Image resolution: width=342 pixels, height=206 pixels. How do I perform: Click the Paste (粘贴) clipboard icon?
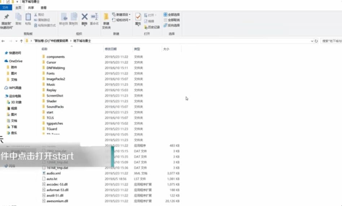[x=28, y=17]
